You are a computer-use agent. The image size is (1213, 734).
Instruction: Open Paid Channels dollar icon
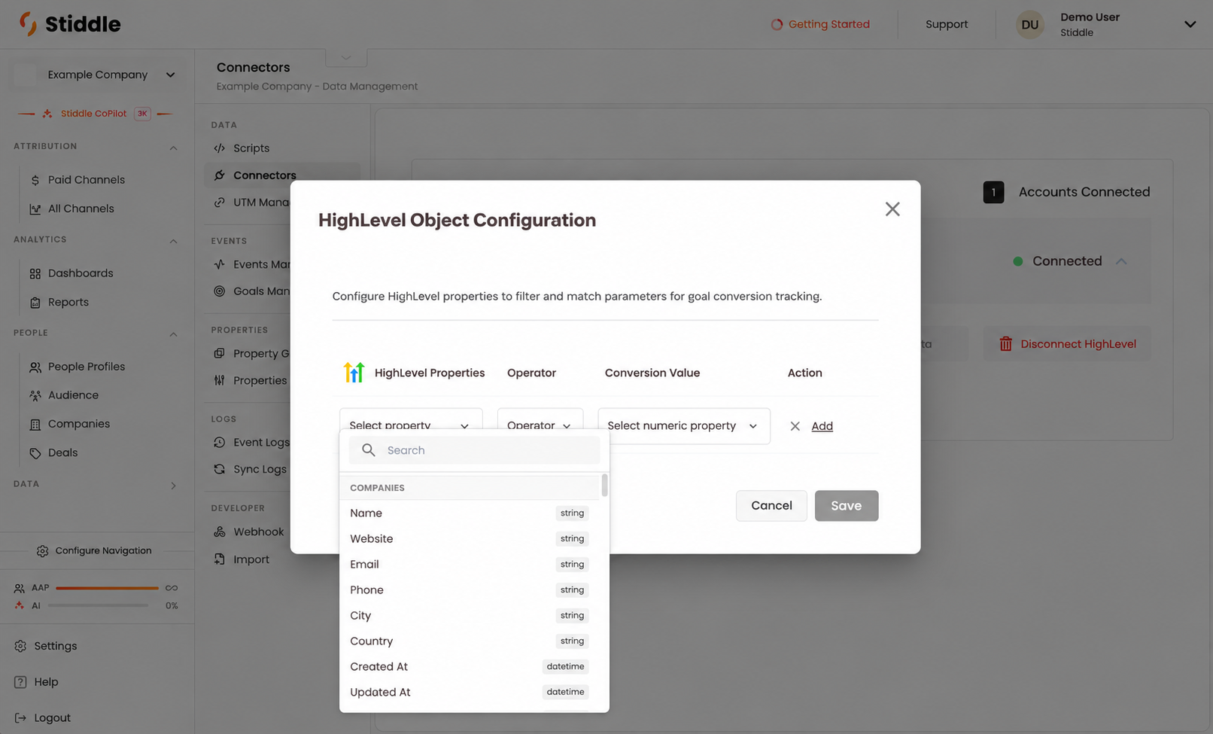35,180
